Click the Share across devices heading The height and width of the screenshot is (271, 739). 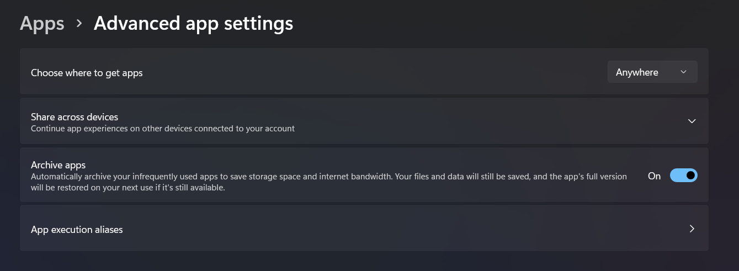pos(75,117)
